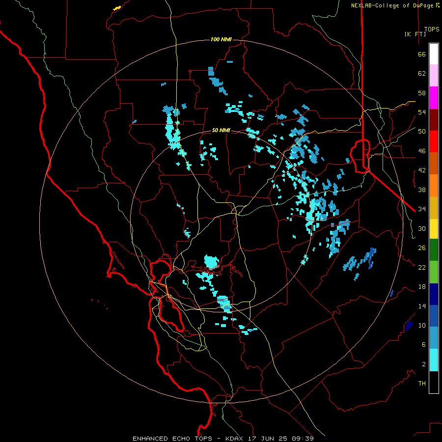This screenshot has width=442, height=442.
Task: Select the light green legend swatch
Action: [434, 272]
